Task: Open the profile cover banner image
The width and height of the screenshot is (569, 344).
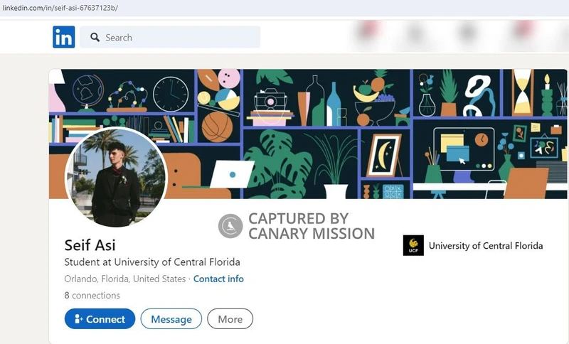Action: point(308,134)
